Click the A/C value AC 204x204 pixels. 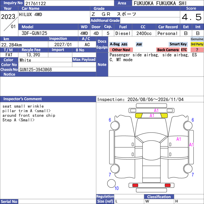(87, 45)
